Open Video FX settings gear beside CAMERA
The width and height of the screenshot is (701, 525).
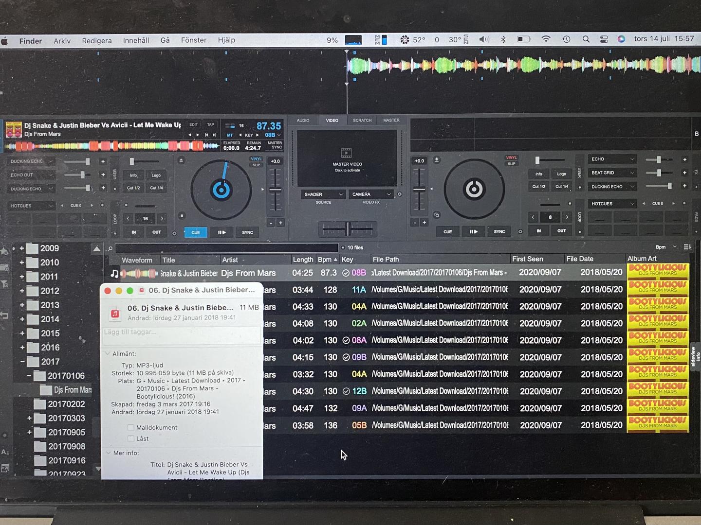click(400, 194)
